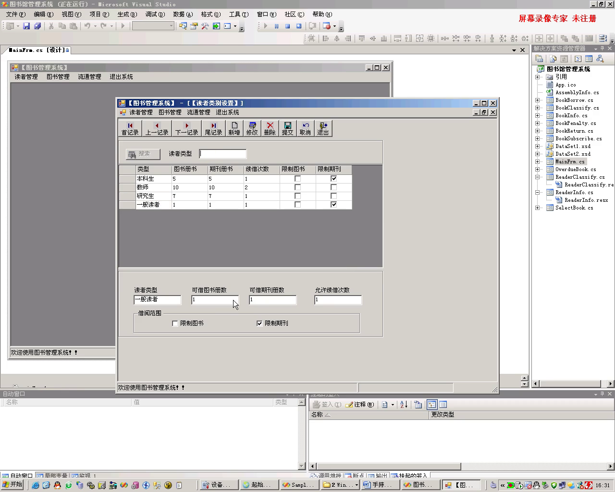The image size is (615, 492).
Task: Click the modify (修改) toolbar button
Action: 252,128
